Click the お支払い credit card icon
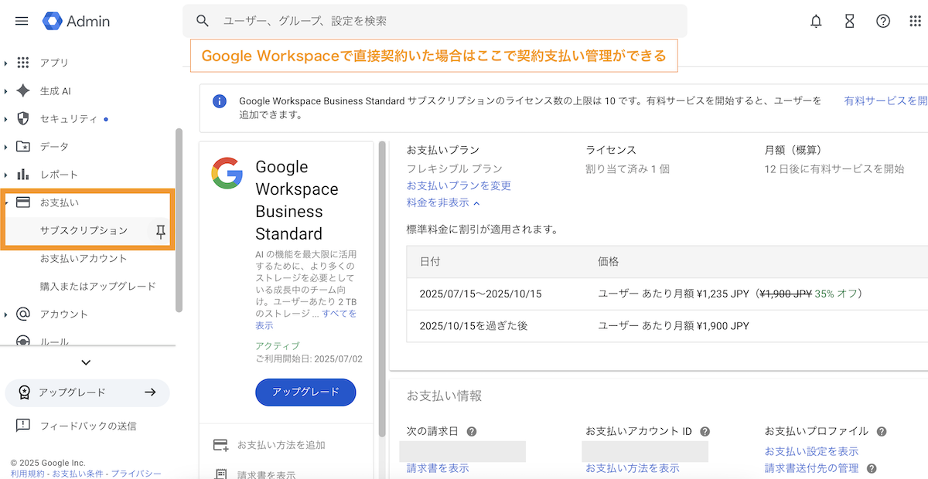The height and width of the screenshot is (479, 928). tap(23, 202)
